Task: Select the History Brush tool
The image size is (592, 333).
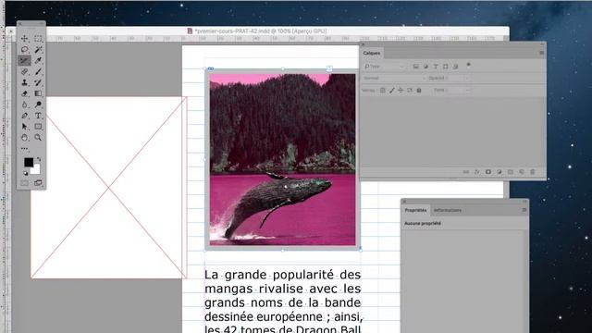Action: click(38, 82)
